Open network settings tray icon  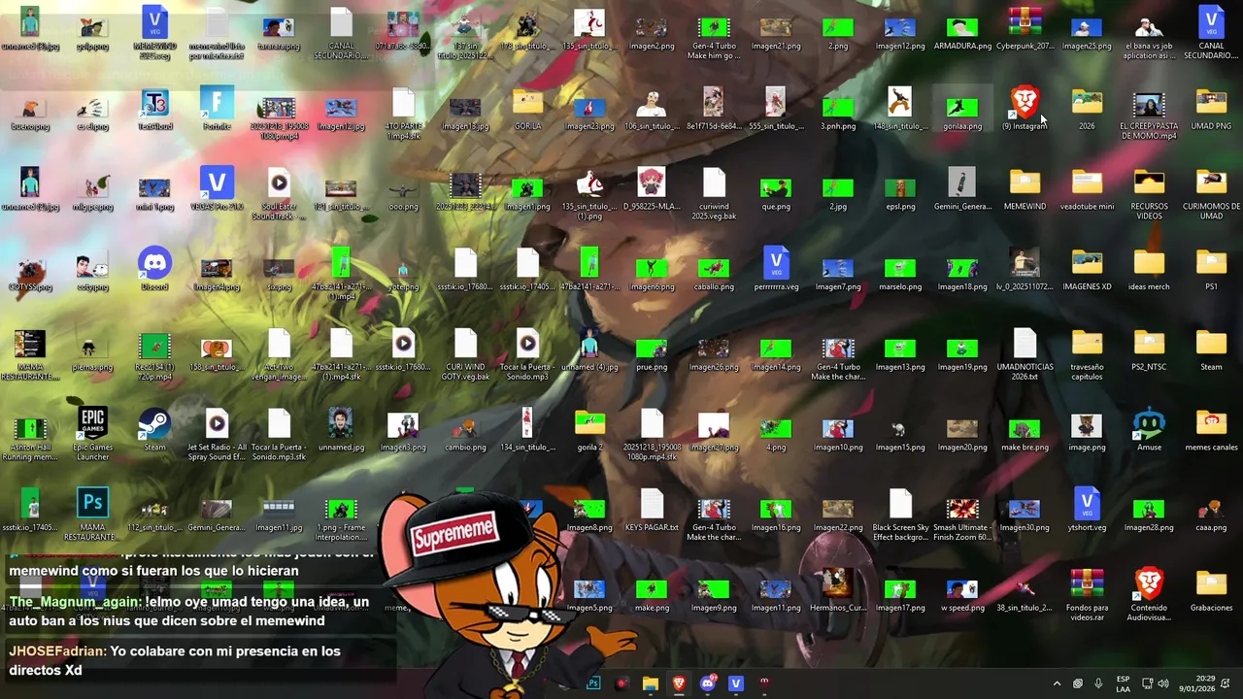click(1147, 683)
